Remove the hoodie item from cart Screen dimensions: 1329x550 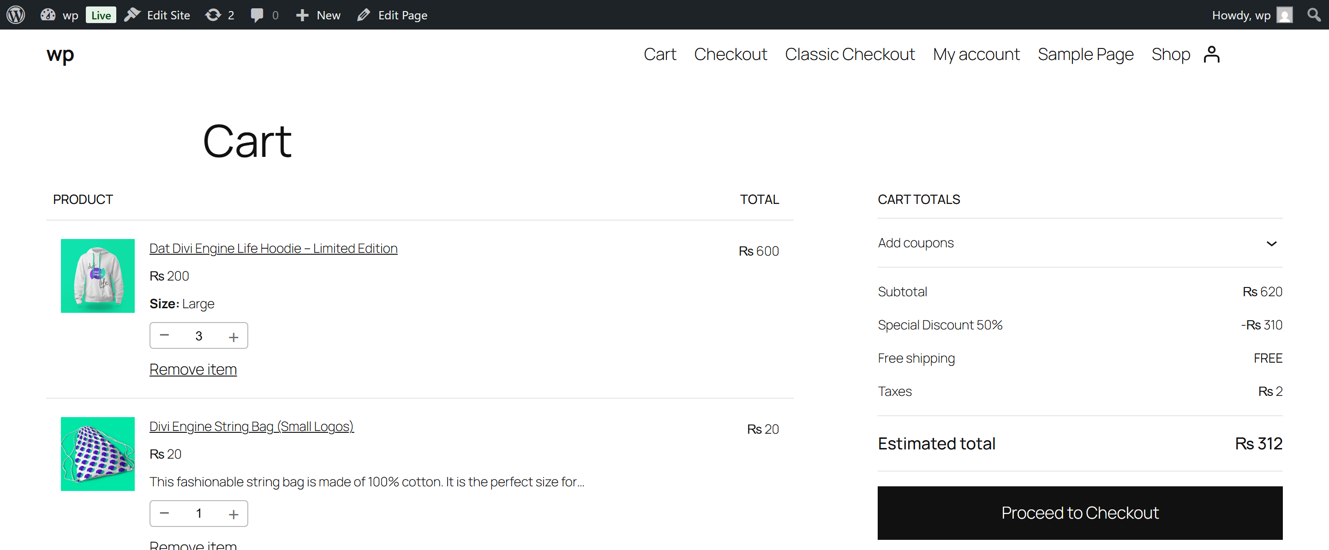point(193,369)
